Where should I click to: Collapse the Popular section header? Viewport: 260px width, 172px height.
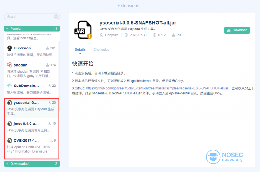pyautogui.click(x=32, y=29)
